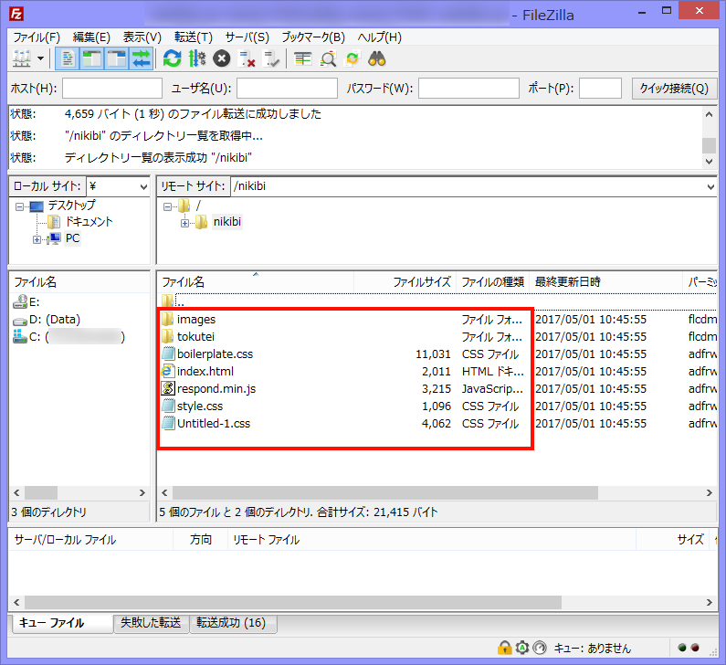726x665 pixels.
Task: Open the 転送(T) menu
Action: click(x=193, y=37)
